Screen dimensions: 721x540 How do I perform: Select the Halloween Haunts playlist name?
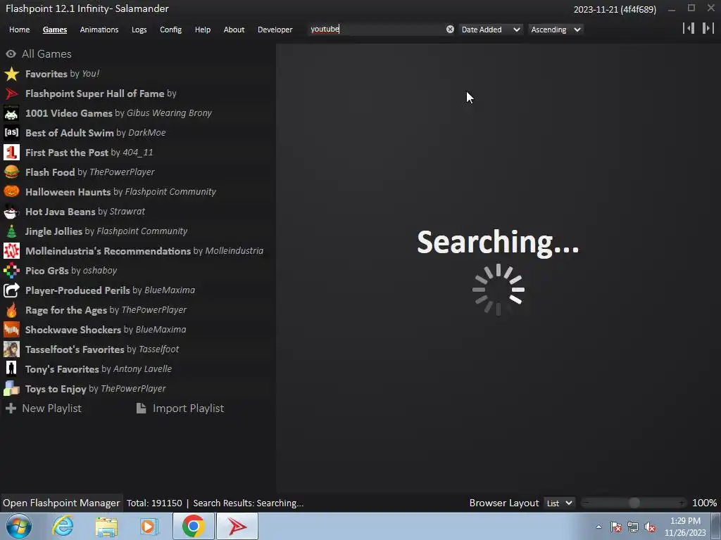68,192
